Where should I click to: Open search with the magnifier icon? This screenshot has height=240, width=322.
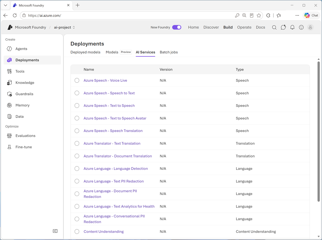[x=274, y=27]
